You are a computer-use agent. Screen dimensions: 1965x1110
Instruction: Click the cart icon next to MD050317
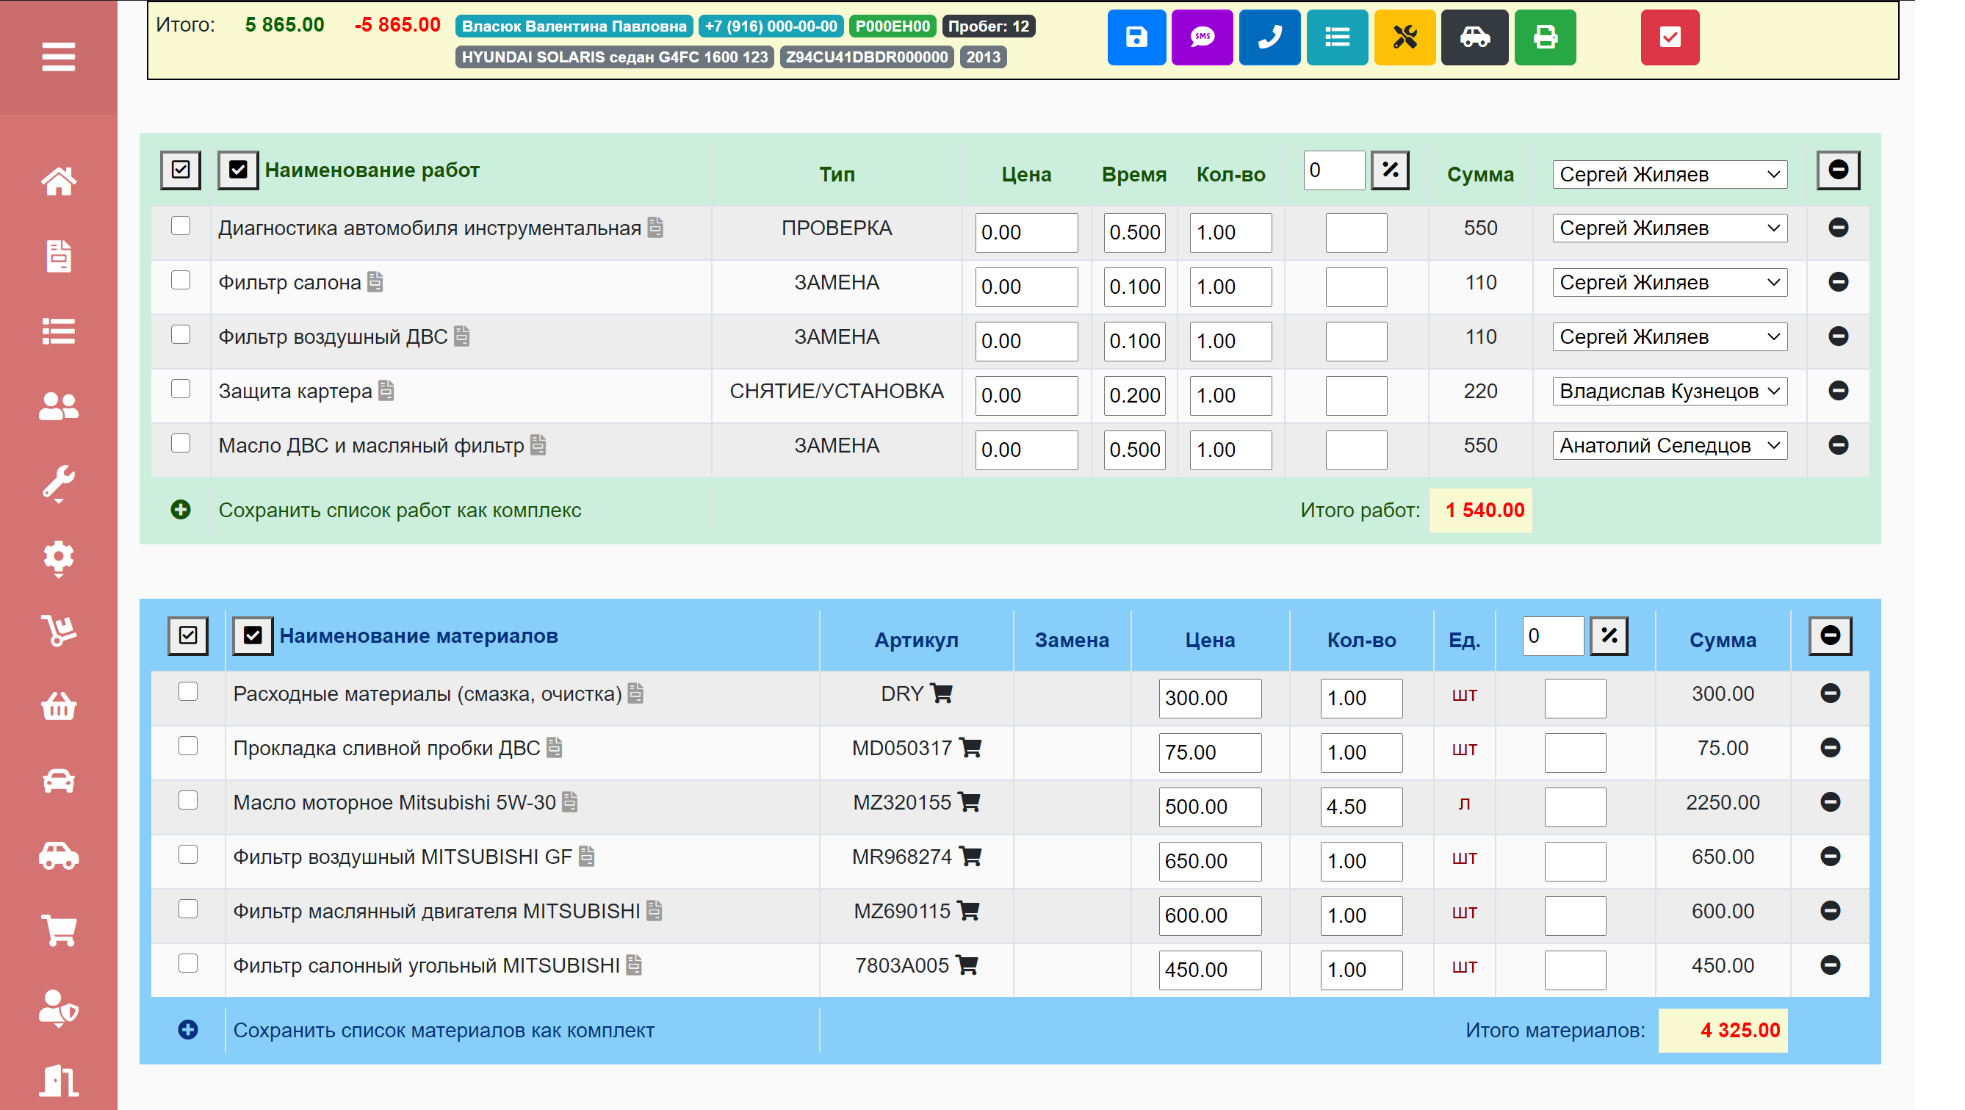pos(970,746)
